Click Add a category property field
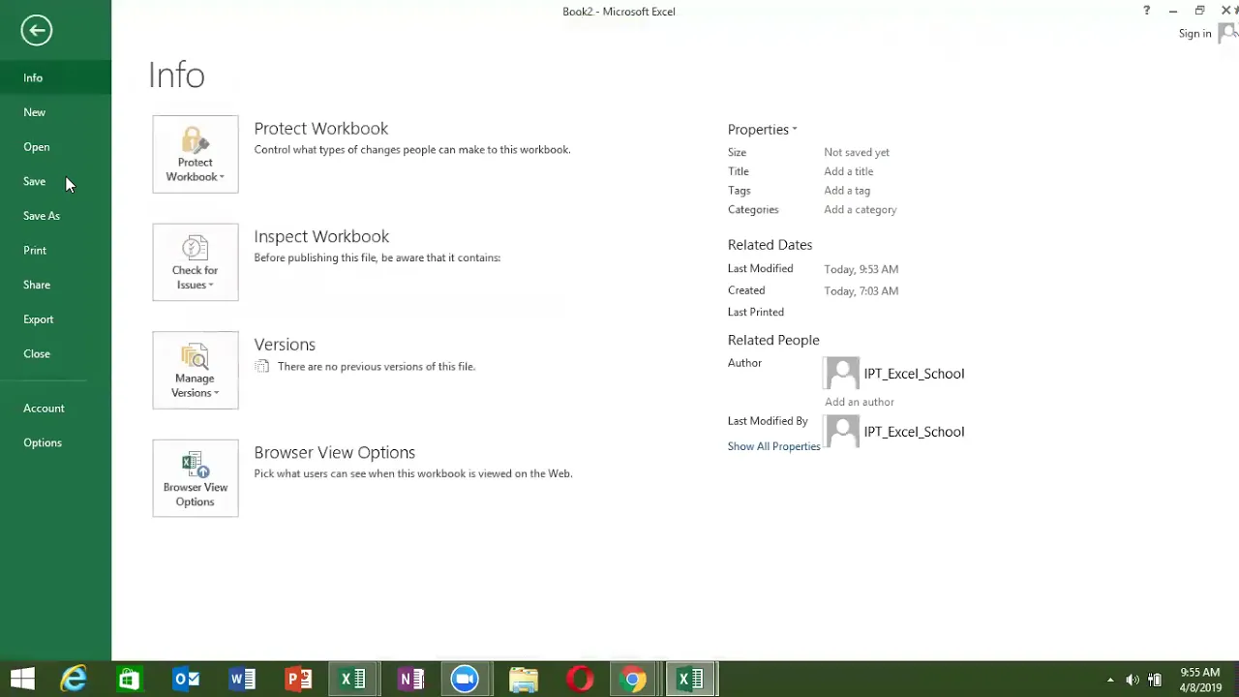The height and width of the screenshot is (697, 1239). click(x=861, y=209)
